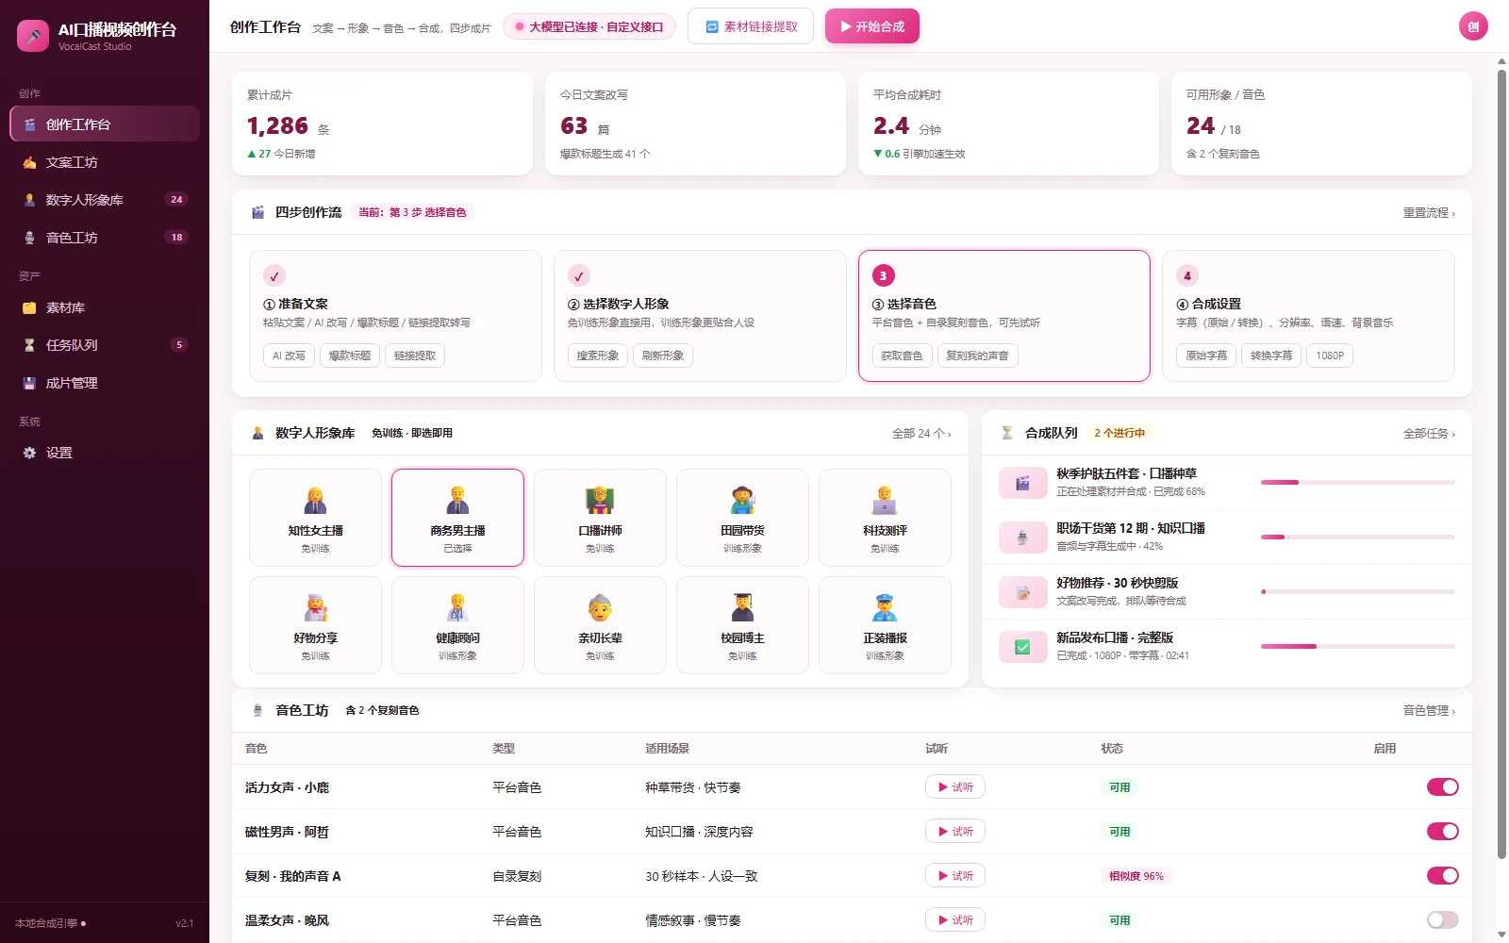
Task: Click step 2 选择数字人形象 checkmark icon
Action: click(579, 275)
